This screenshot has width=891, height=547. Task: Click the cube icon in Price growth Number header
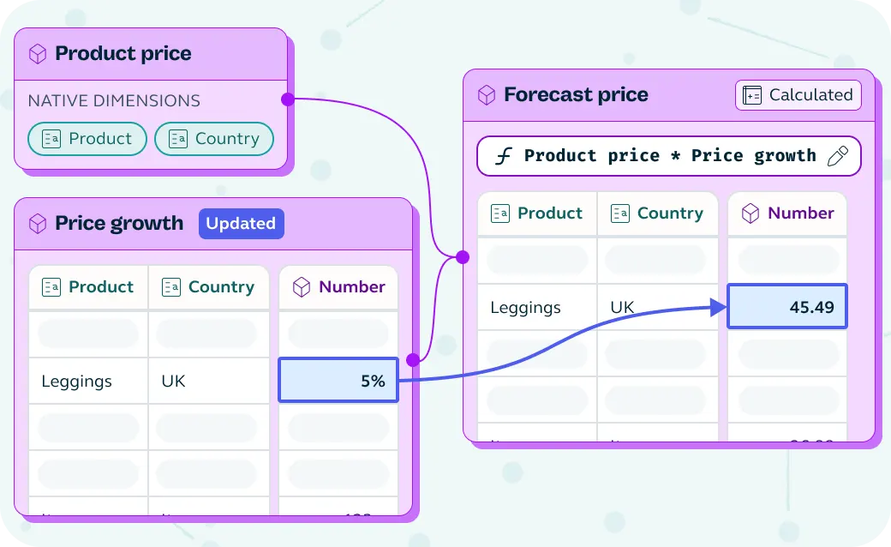click(302, 287)
